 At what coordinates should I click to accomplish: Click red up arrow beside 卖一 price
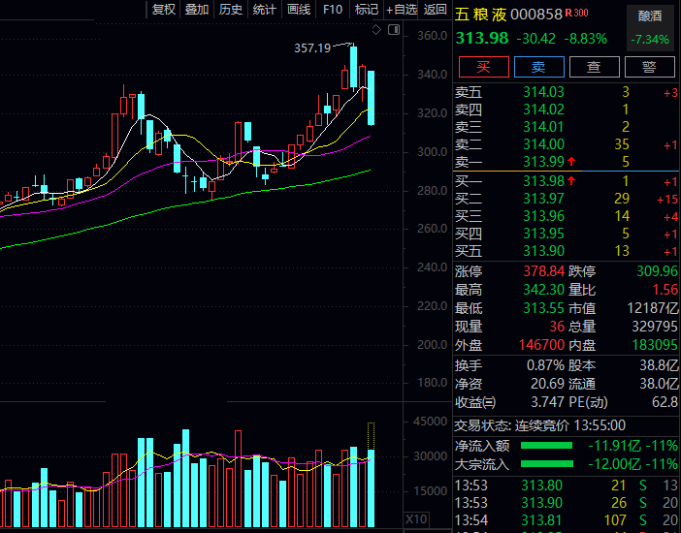[573, 161]
